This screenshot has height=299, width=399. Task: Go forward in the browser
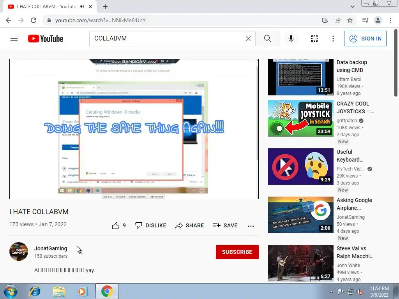click(21, 20)
